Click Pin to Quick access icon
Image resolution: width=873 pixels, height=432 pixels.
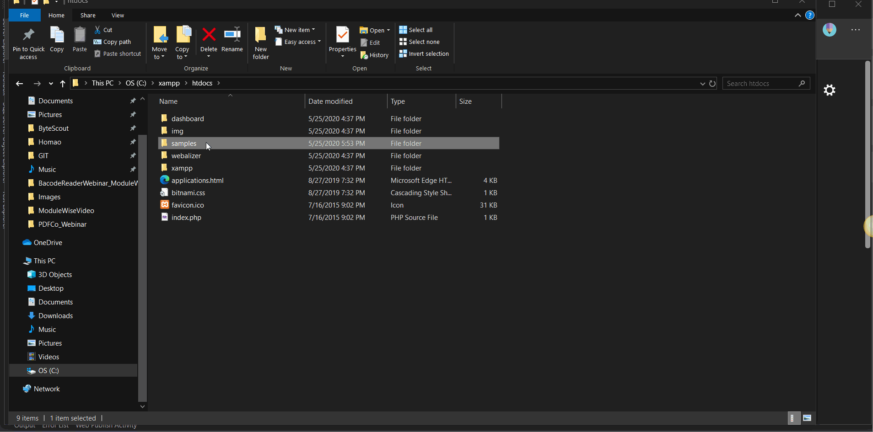click(x=28, y=35)
